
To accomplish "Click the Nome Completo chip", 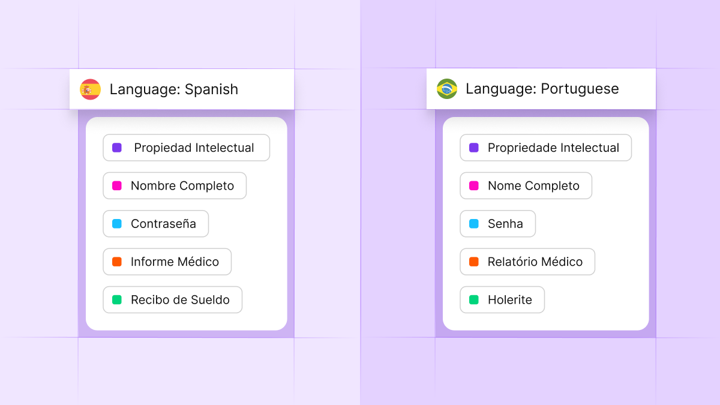I will point(526,185).
